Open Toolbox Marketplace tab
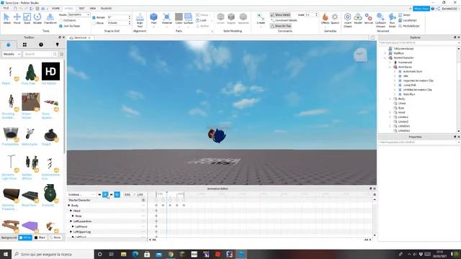This screenshot has height=259, width=461. 8,45
